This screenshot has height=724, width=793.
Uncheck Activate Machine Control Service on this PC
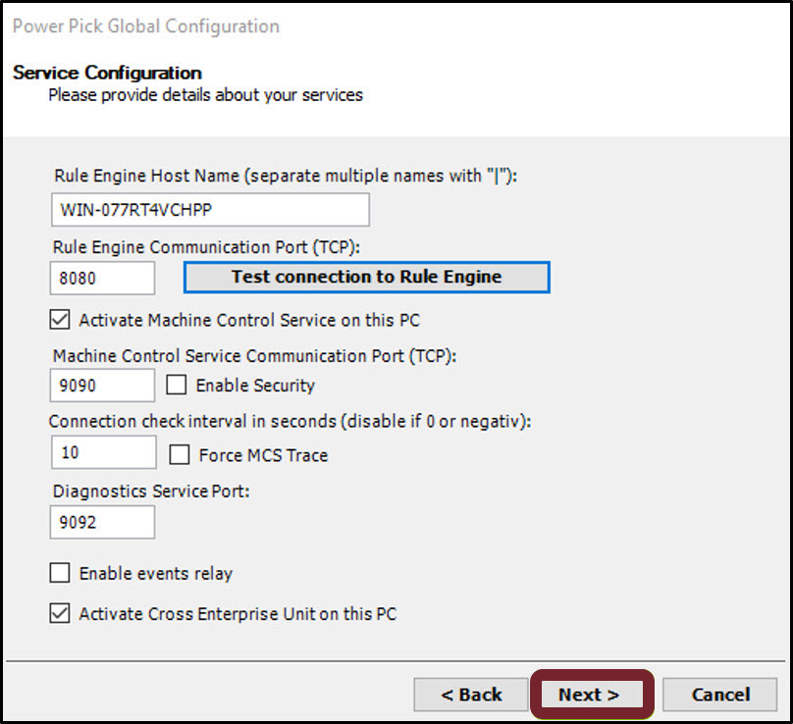59,319
